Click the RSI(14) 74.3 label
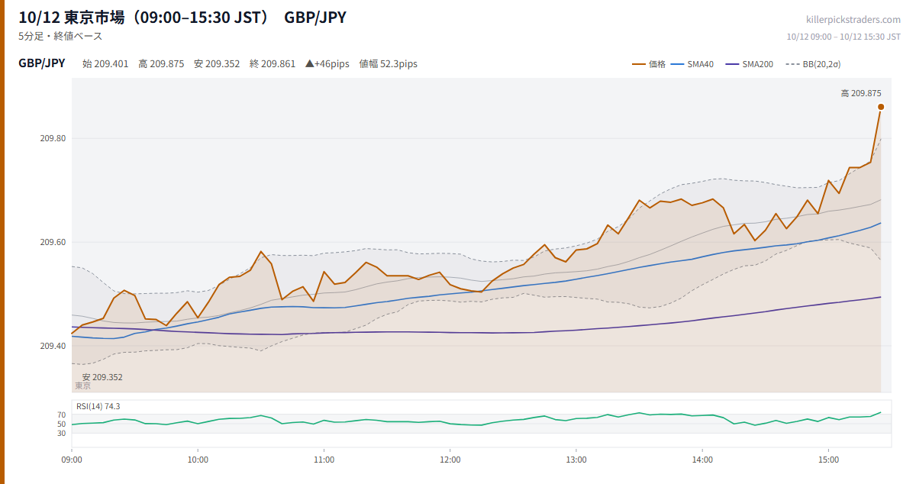This screenshot has width=916, height=484. pos(98,406)
